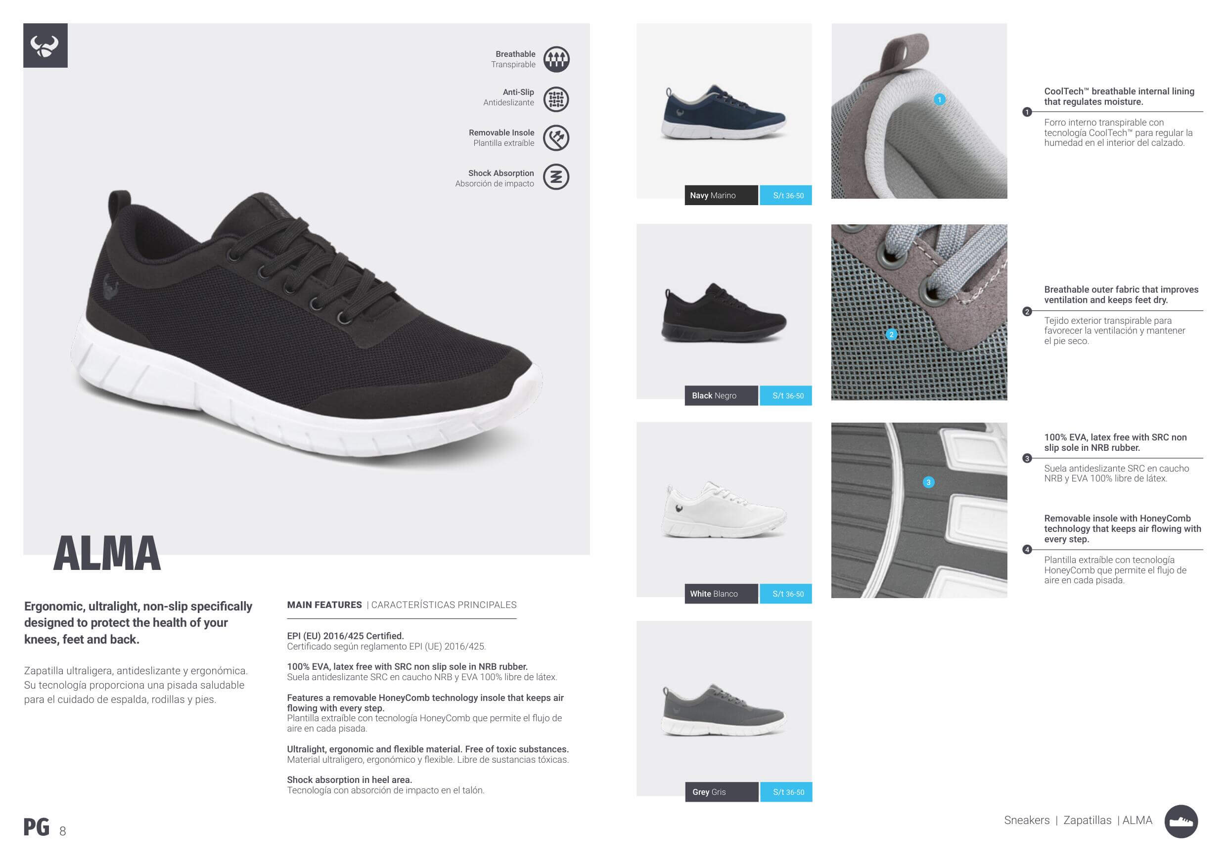
Task: Select the grey sneaker thumbnail
Action: [724, 710]
